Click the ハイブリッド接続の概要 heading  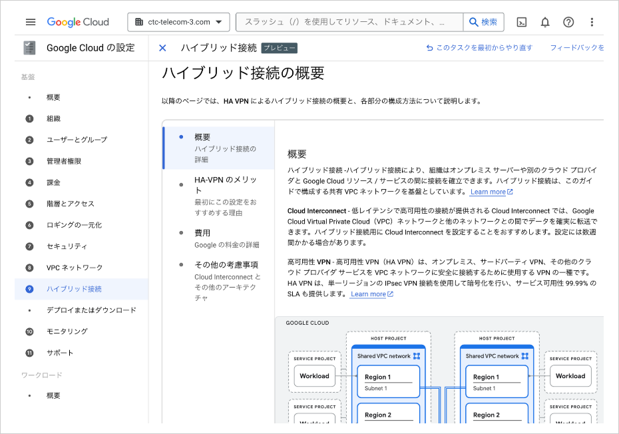pyautogui.click(x=243, y=73)
